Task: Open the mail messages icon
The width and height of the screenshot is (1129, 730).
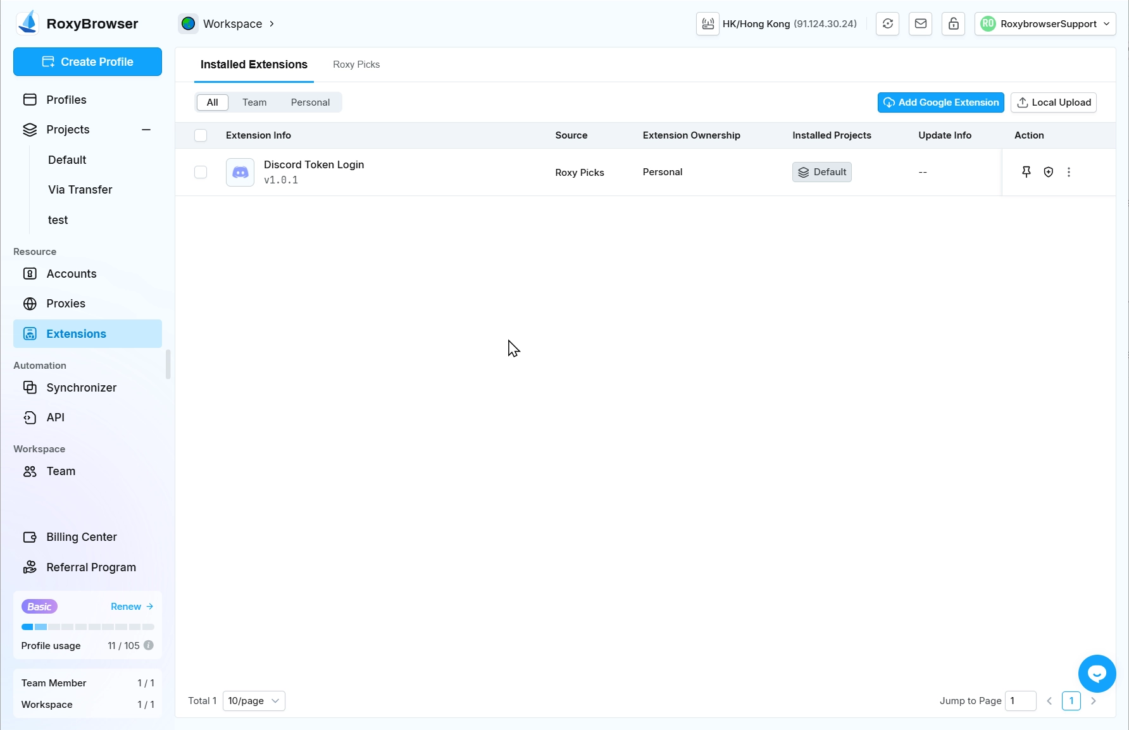Action: tap(920, 24)
